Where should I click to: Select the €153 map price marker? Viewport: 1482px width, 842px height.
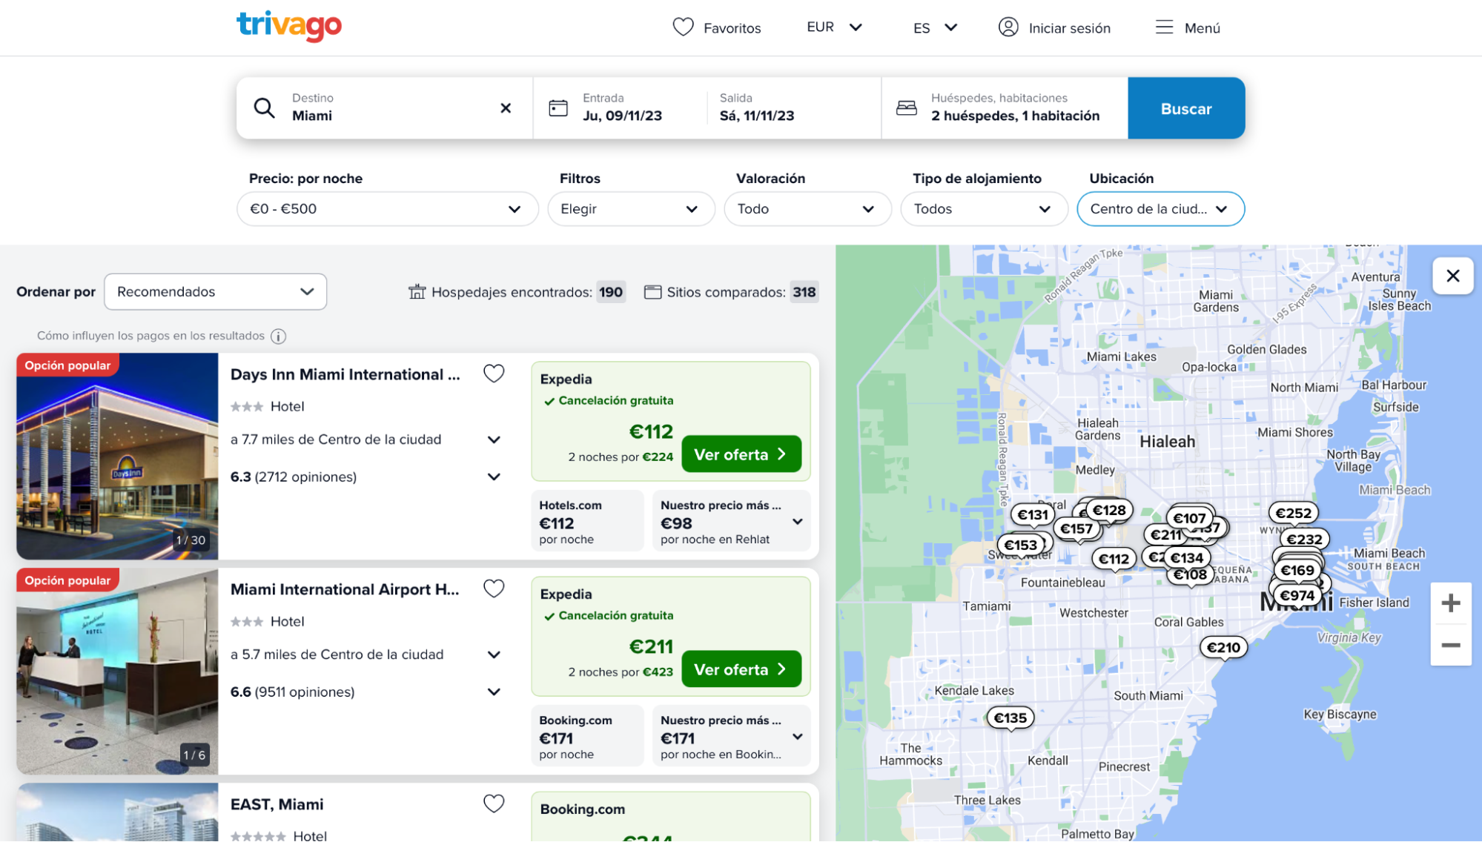pos(1021,546)
